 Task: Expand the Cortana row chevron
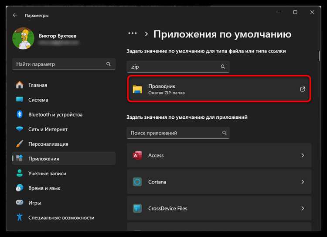pyautogui.click(x=303, y=182)
